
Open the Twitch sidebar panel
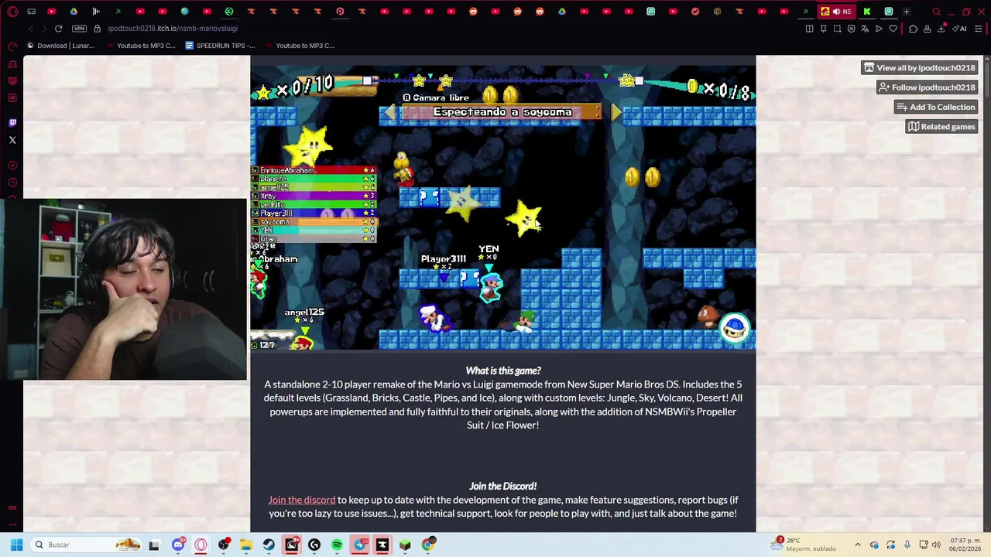click(12, 123)
